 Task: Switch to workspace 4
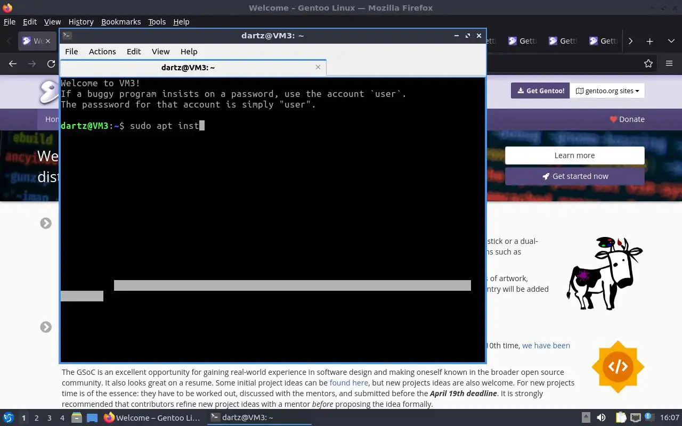click(x=62, y=418)
